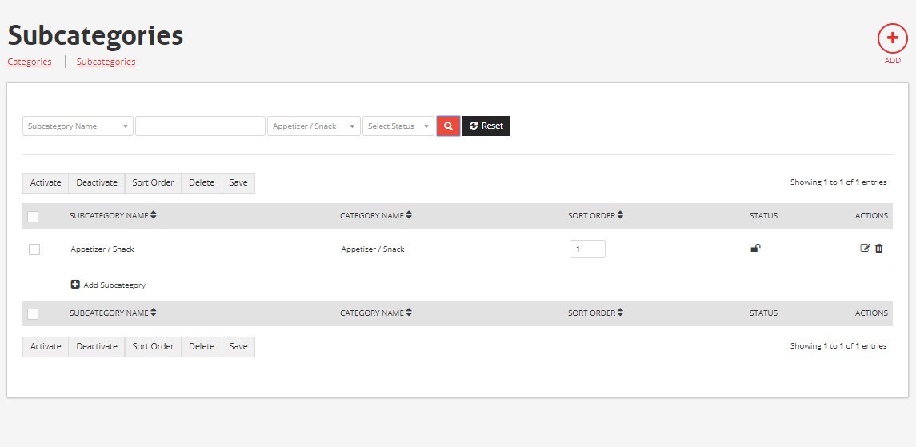
Task: Click the Appetizer / Snack subcategory name cell
Action: (102, 249)
